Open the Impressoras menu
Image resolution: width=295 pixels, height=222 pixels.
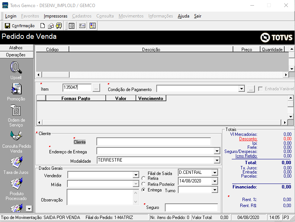click(x=55, y=16)
